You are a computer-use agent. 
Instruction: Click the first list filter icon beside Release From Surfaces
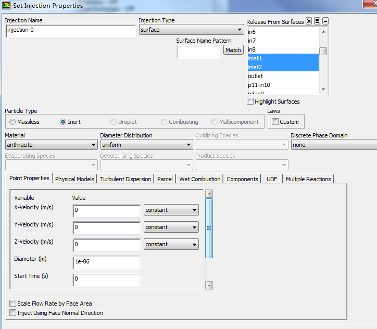tap(309, 21)
